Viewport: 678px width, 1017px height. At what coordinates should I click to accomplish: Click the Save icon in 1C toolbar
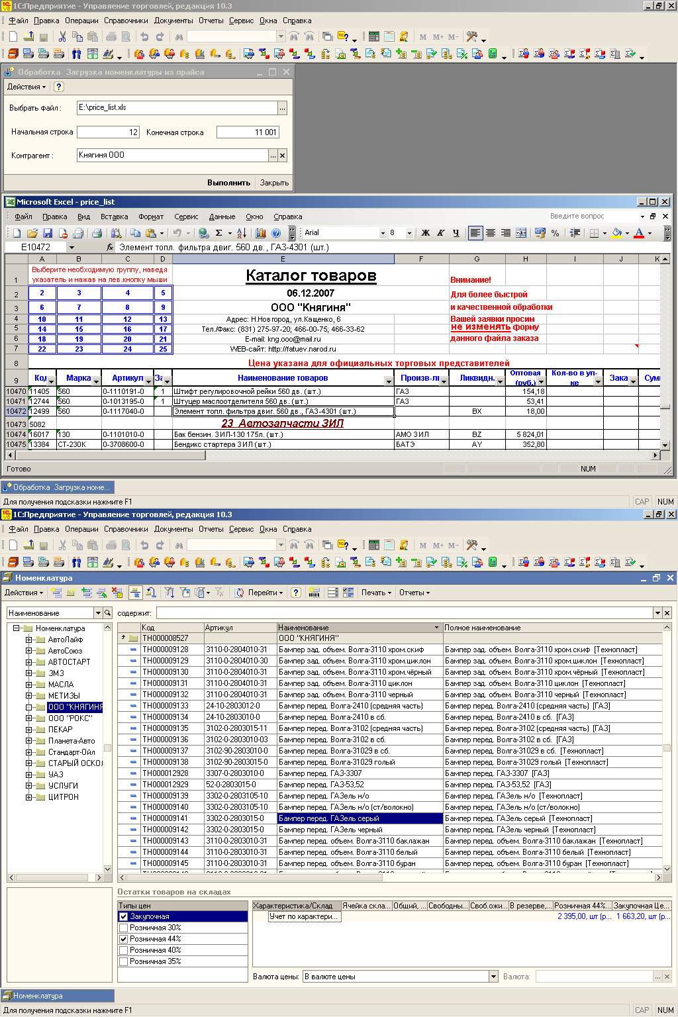44,36
